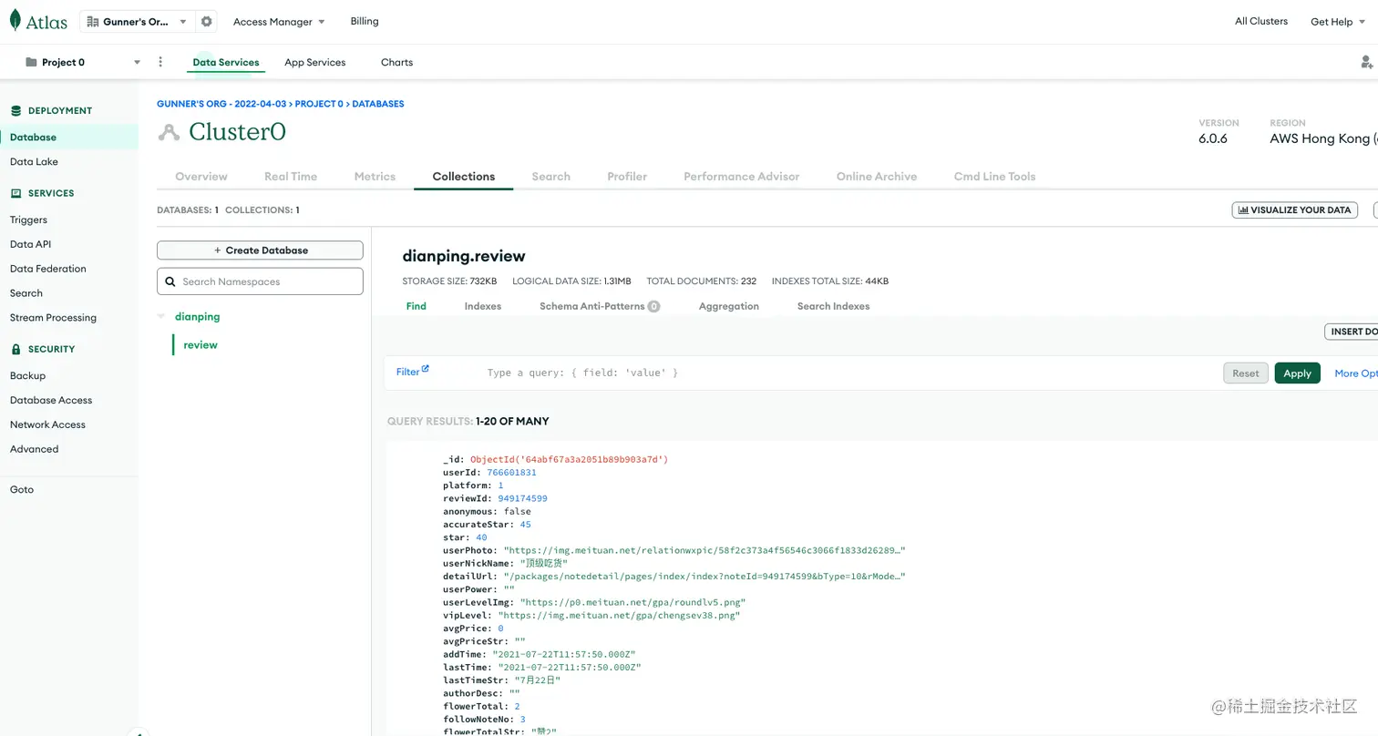This screenshot has height=736, width=1378.
Task: Select the Collections tab
Action: [x=464, y=176]
